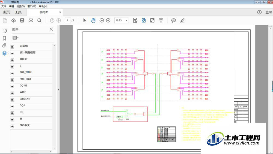Toggle visibility of DQ-BZ layer

(12, 87)
